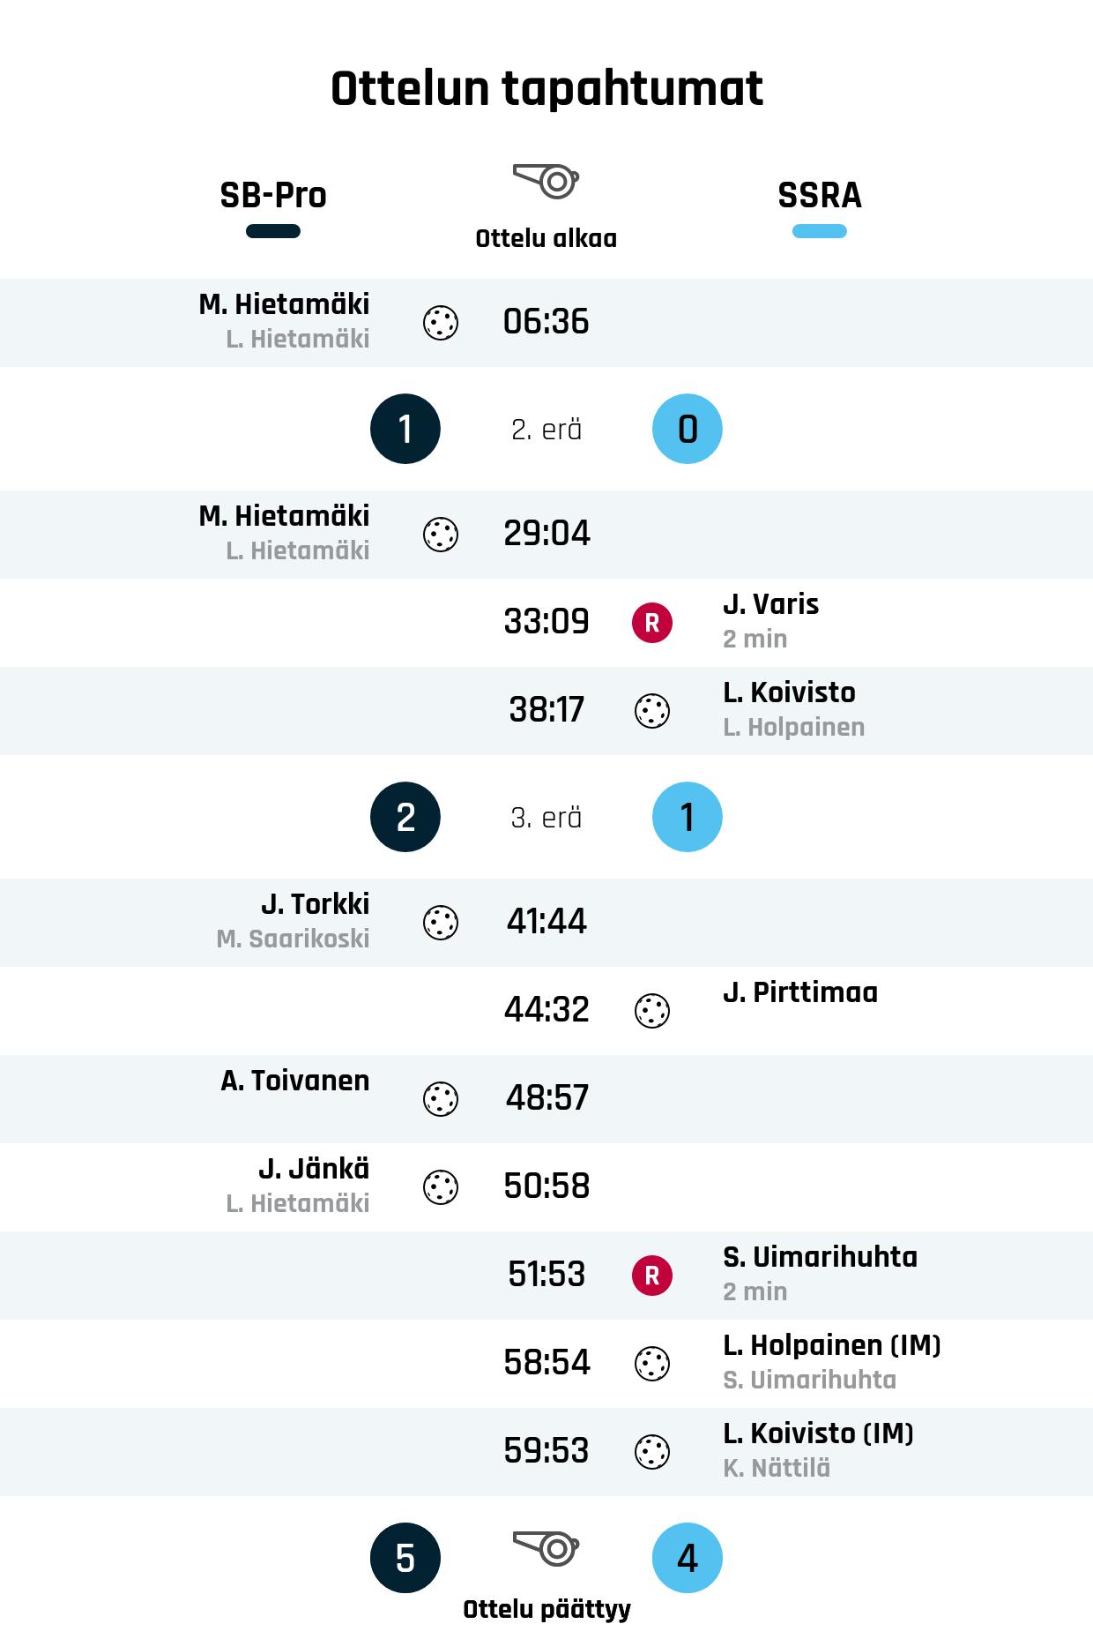The image size is (1093, 1639).
Task: Click the final SB-Pro score 5 badge
Action: pyautogui.click(x=405, y=1558)
